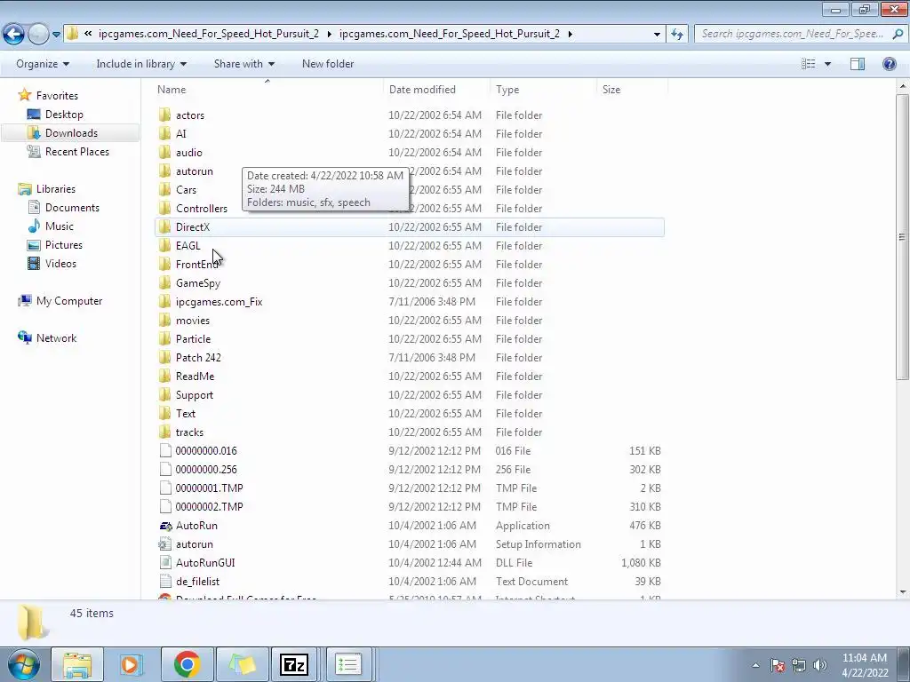Go back using the Back arrow button
The image size is (910, 682).
pyautogui.click(x=14, y=34)
